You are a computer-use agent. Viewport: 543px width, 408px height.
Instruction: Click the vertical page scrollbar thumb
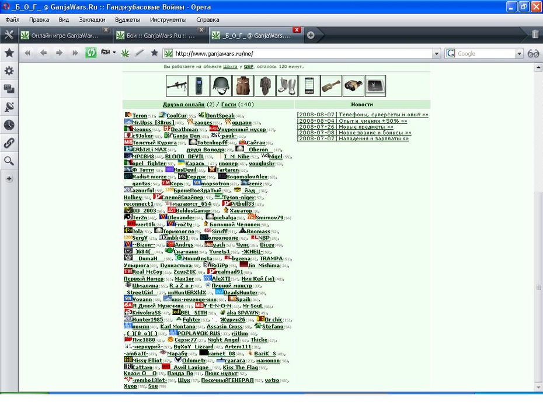click(538, 286)
